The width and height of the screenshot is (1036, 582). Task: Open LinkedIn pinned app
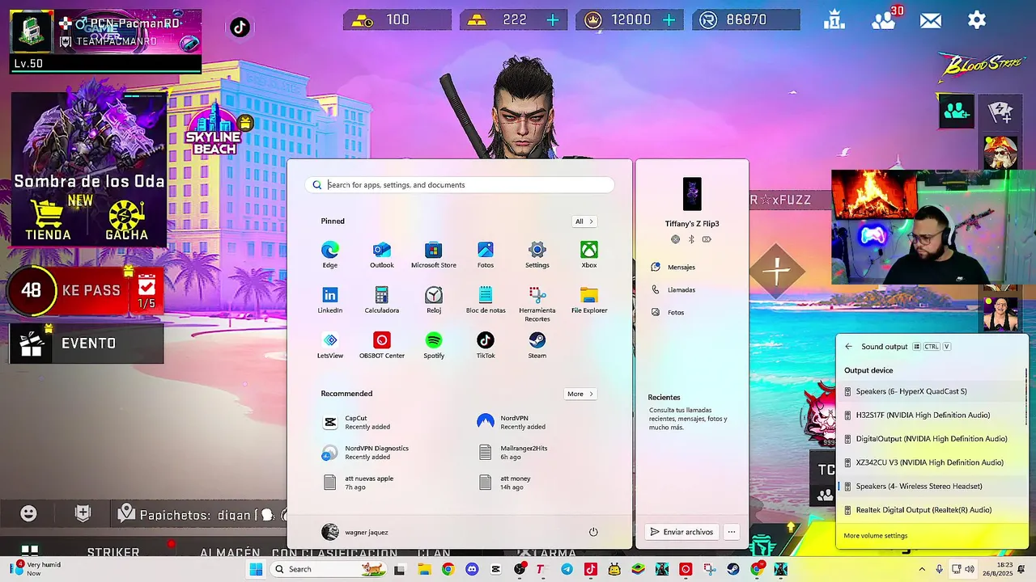click(x=329, y=300)
